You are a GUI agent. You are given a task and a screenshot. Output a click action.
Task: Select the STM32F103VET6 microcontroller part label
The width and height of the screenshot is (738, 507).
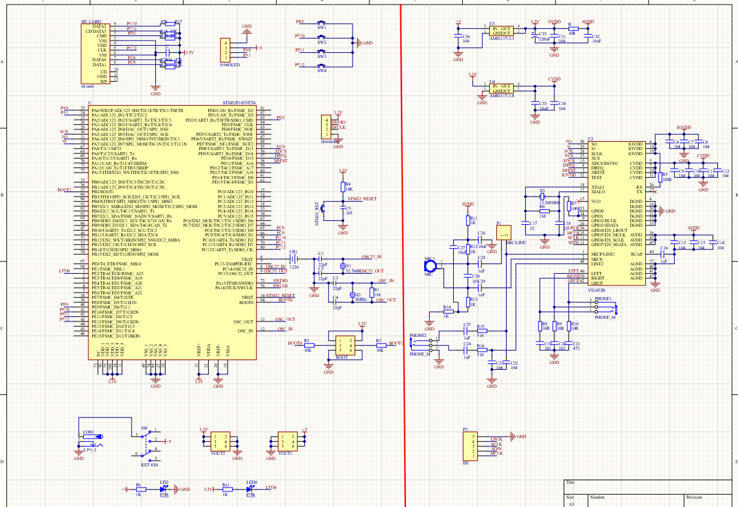pyautogui.click(x=239, y=102)
